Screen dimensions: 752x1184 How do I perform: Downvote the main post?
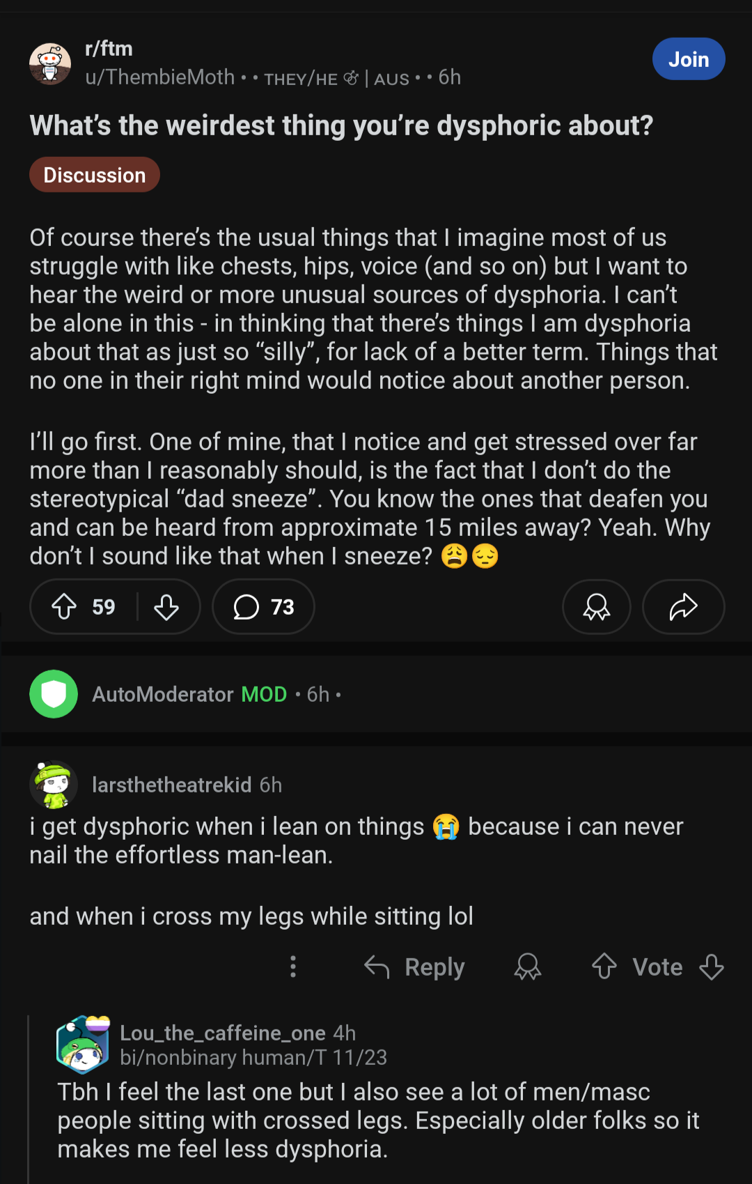pos(166,606)
